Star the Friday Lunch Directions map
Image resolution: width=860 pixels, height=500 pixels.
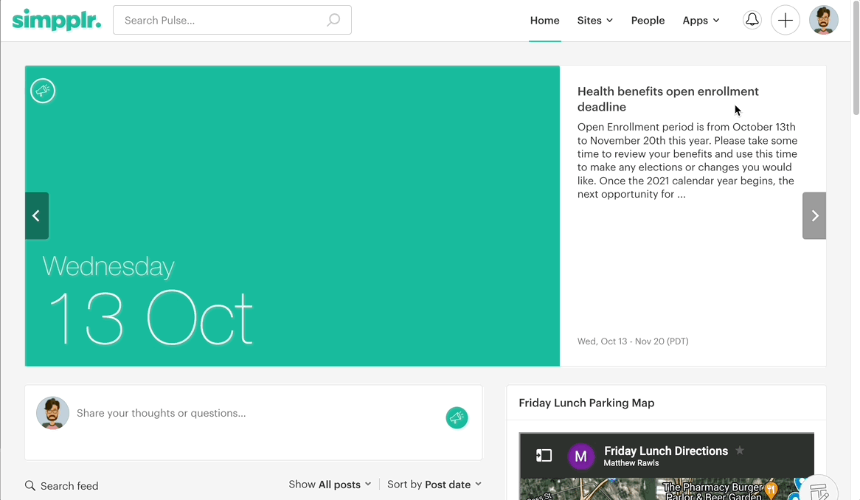[x=740, y=451]
